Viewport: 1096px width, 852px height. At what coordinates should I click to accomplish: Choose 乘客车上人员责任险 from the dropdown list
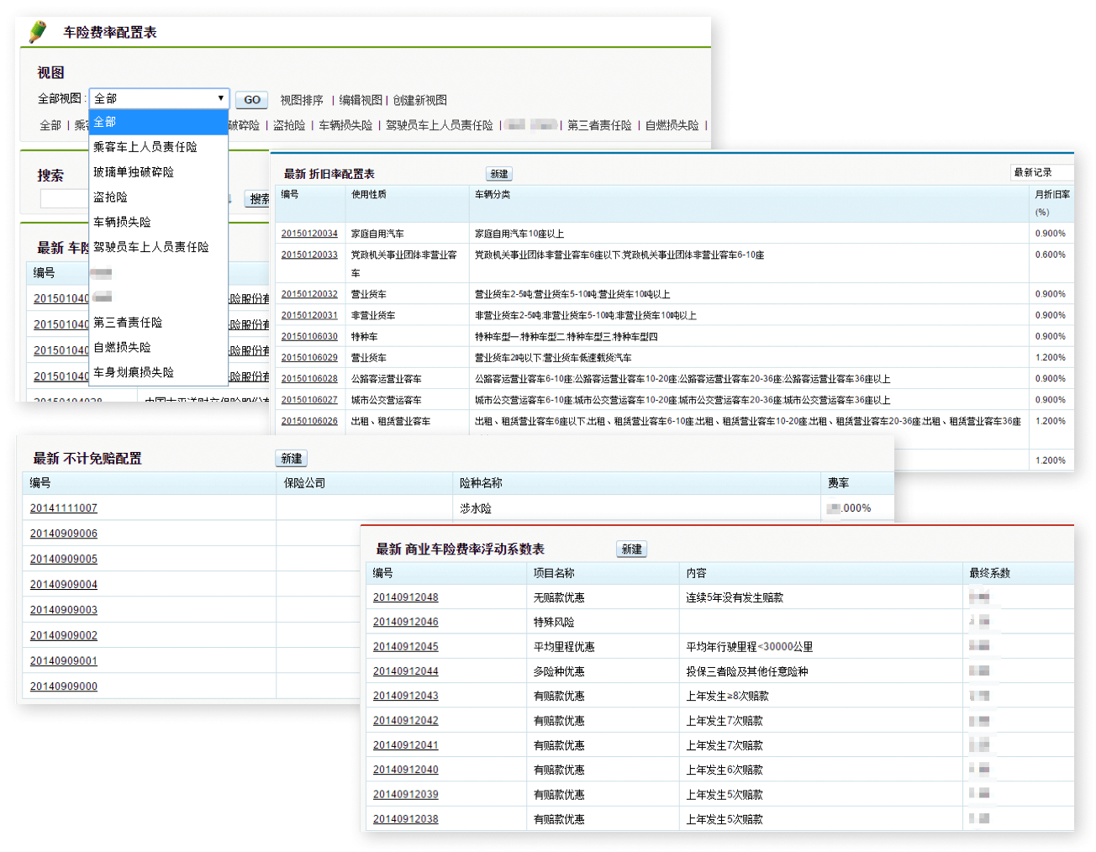pyautogui.click(x=159, y=147)
